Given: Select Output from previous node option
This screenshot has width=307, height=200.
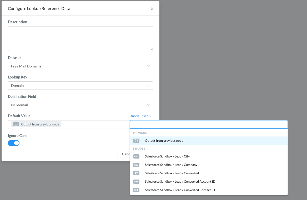Looking at the screenshot, I should coord(209,141).
